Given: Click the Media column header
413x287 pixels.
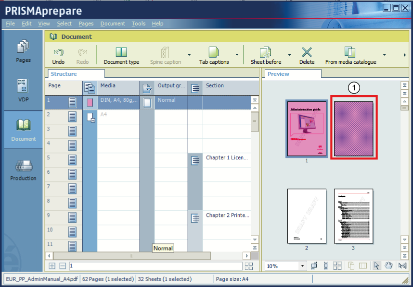Looking at the screenshot, I should point(108,86).
